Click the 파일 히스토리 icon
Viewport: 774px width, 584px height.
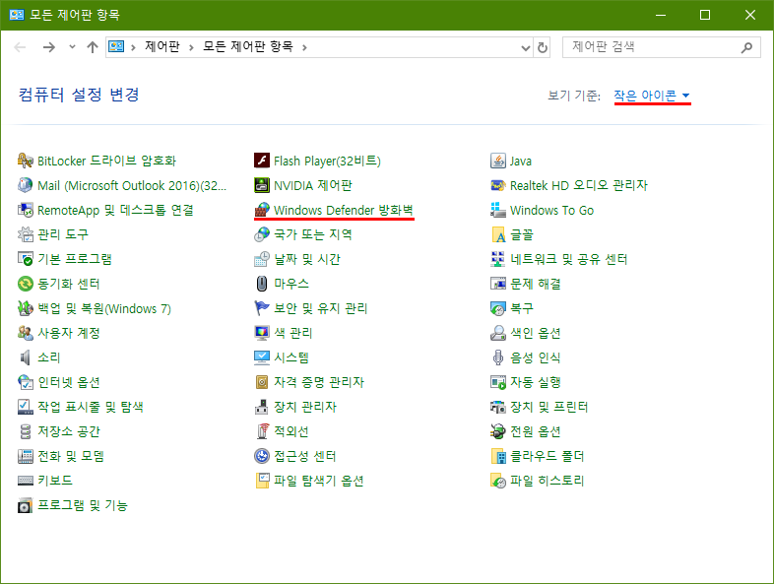(498, 481)
